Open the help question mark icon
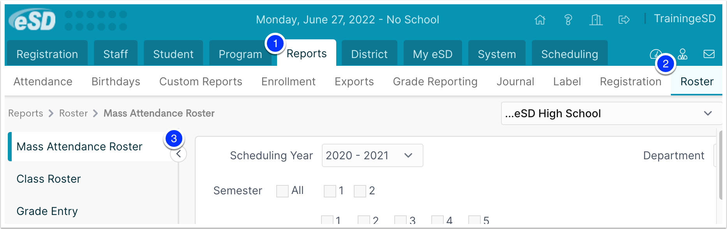Screen dimensions: 727x229 pos(568,19)
